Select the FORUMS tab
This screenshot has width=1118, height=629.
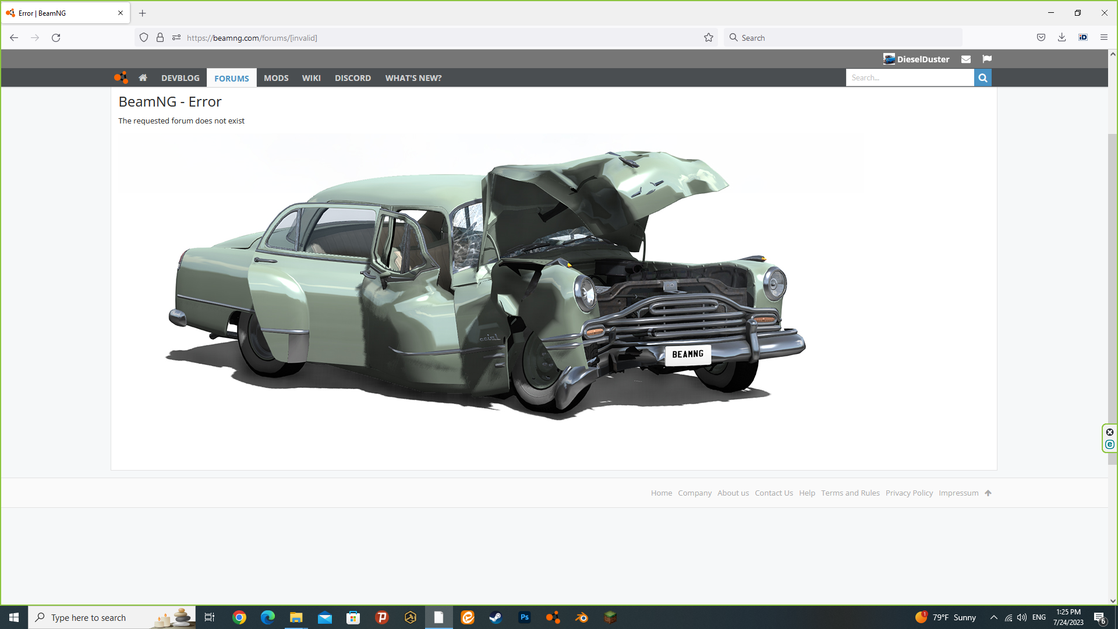(232, 78)
